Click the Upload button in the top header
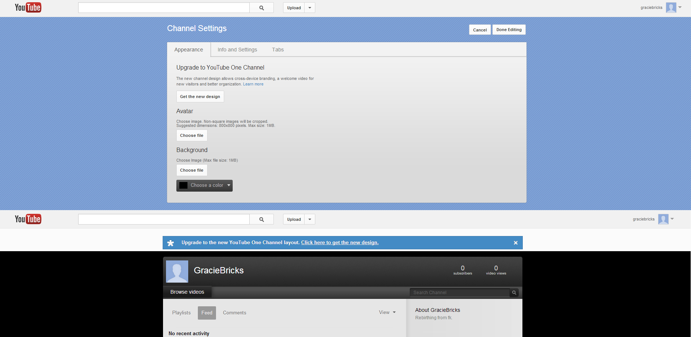 tap(294, 8)
